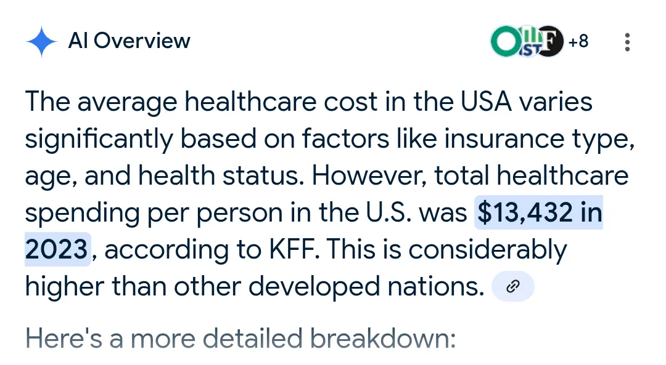Viewport: 666px width, 365px height.
Task: Click the green circle source icon
Action: tap(503, 42)
